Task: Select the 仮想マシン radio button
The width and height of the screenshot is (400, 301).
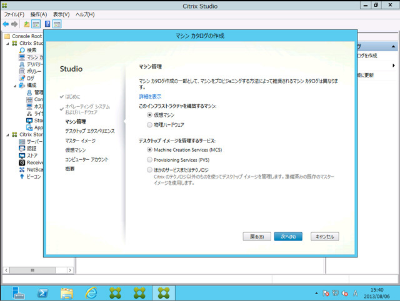Action: [x=149, y=115]
